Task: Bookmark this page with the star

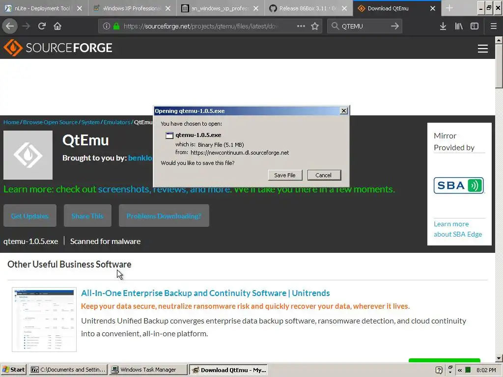Action: point(315,26)
